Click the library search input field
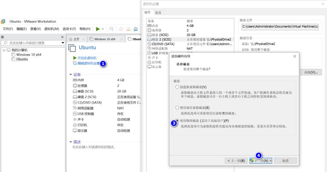The width and height of the screenshot is (327, 172). coord(33,43)
